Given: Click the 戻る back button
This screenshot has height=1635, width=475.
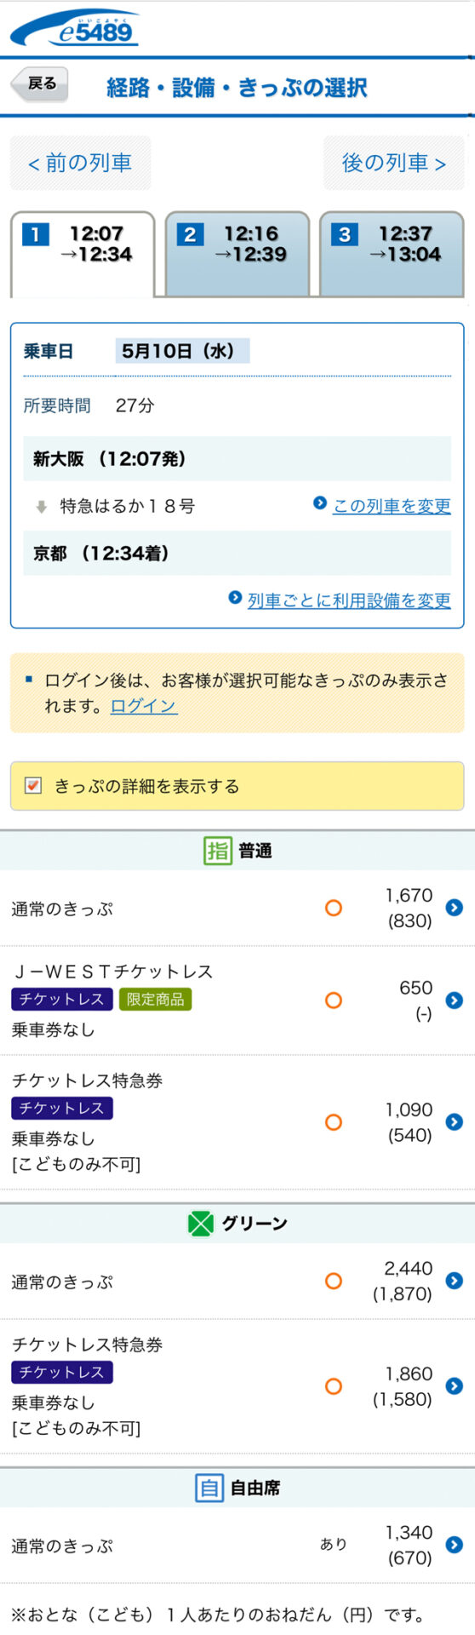Looking at the screenshot, I should point(39,84).
